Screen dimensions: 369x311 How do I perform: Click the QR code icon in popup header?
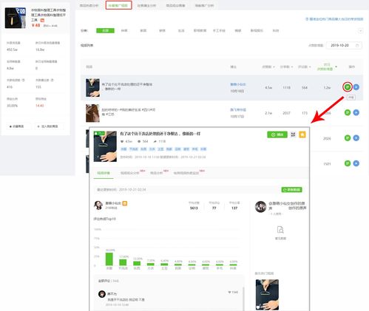293,134
